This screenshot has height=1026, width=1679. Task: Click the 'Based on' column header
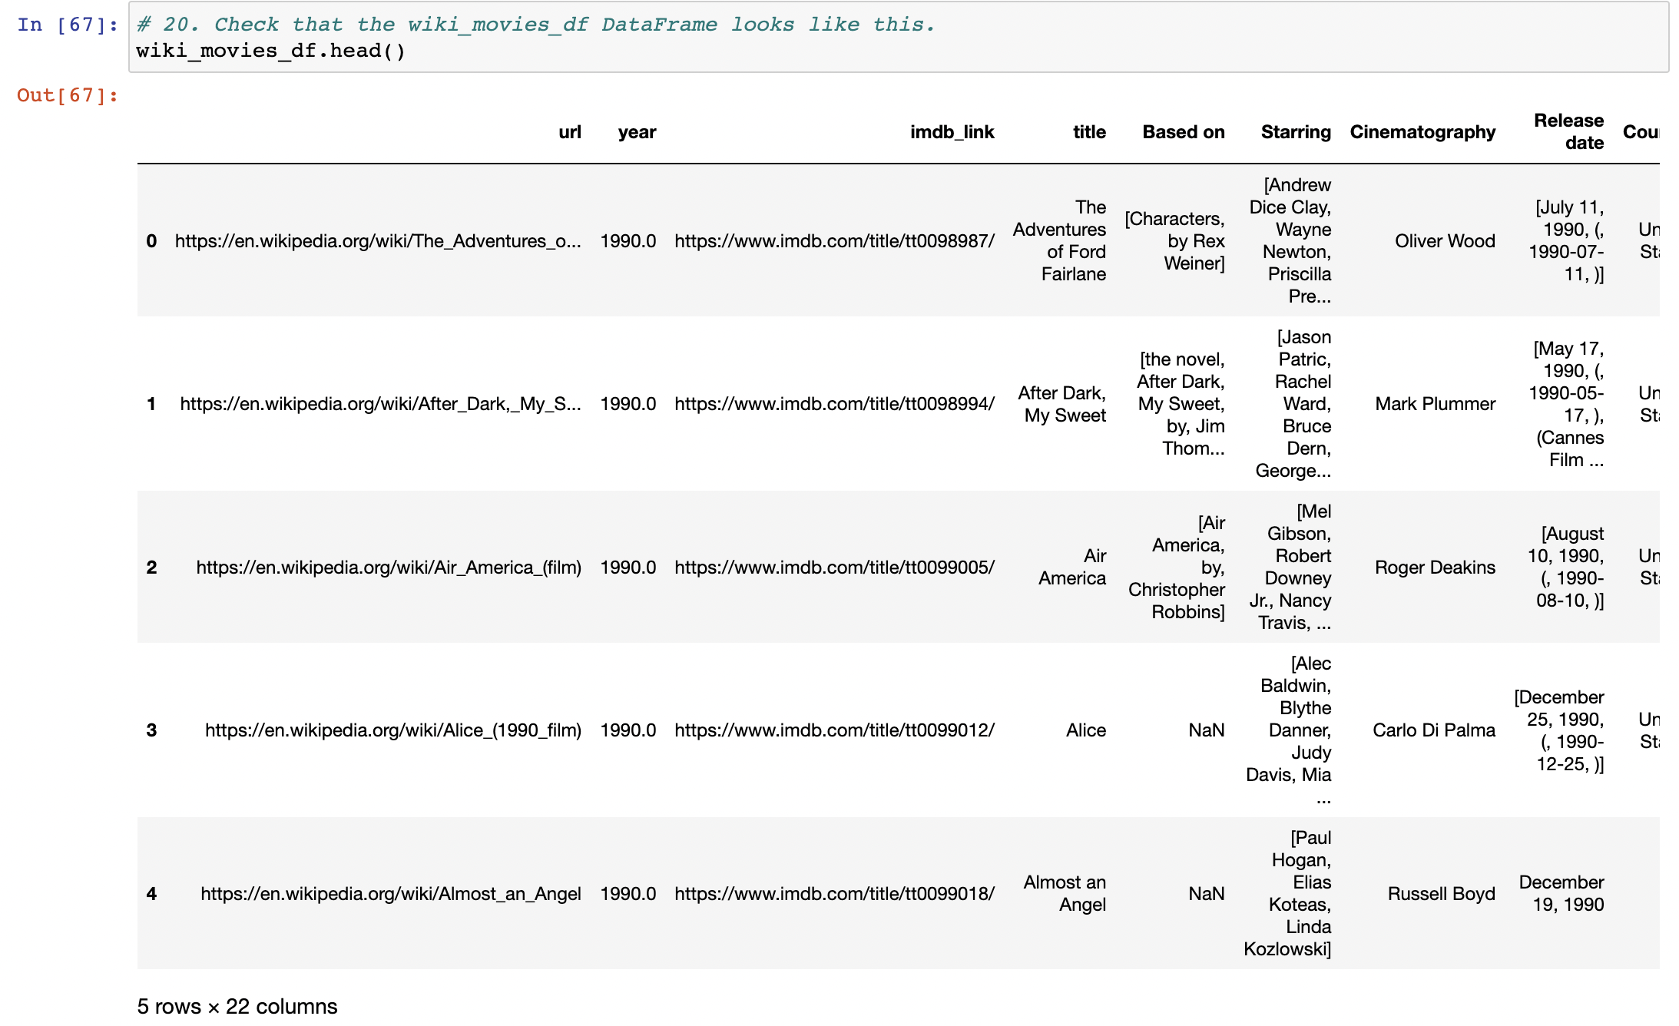coord(1184,132)
